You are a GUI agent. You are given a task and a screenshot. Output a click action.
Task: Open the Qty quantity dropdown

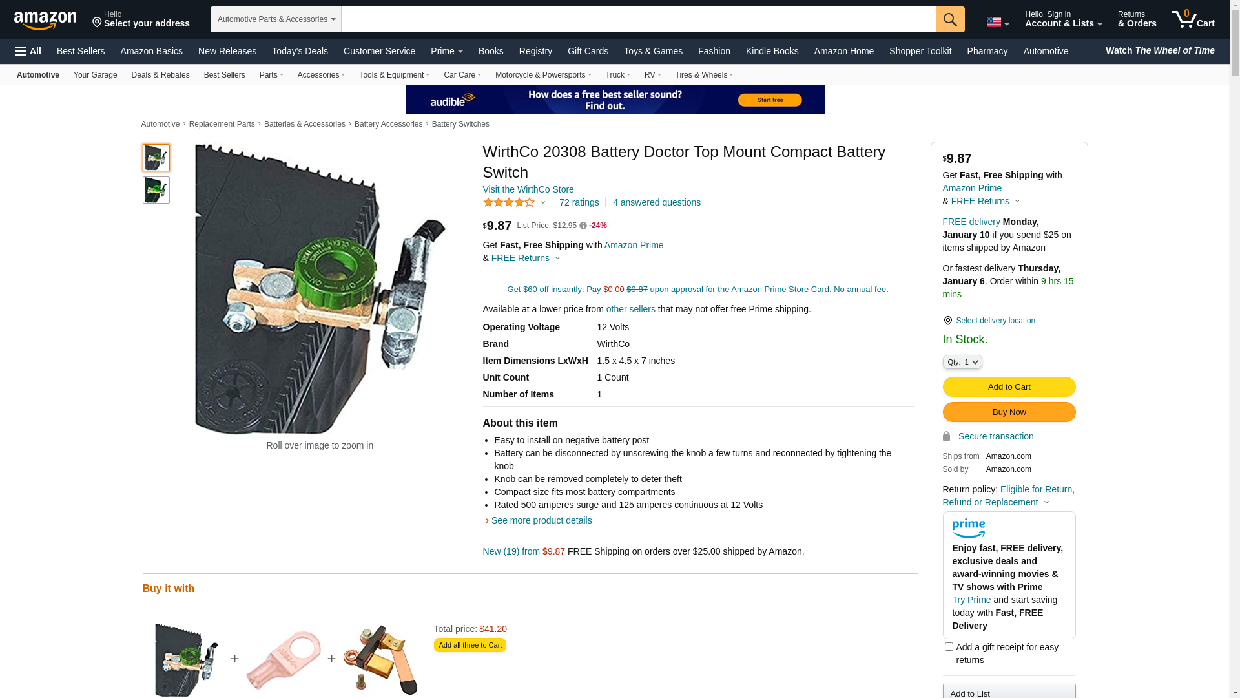point(962,362)
